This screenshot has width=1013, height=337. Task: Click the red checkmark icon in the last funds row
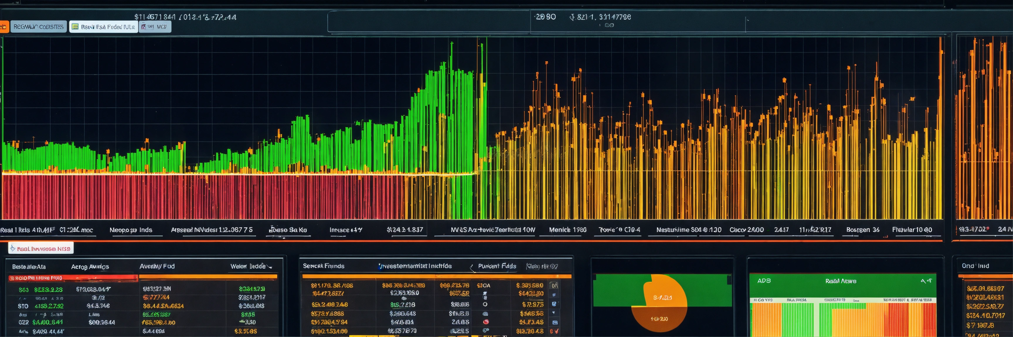(556, 331)
